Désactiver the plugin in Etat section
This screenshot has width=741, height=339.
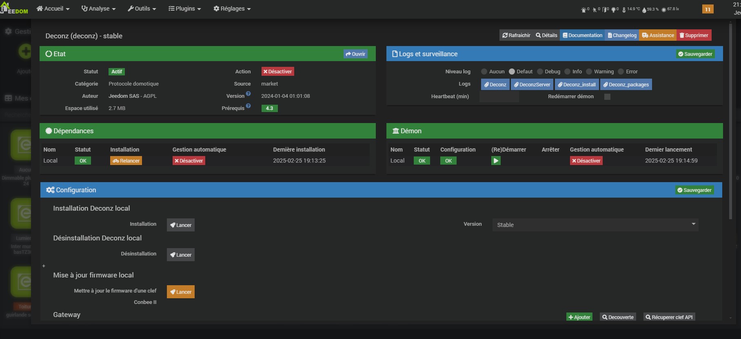click(x=277, y=72)
